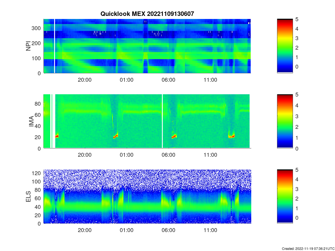335x251 pixels.
Task: Click the title "Quicklook MEX 20221109130607"
Action: (x=147, y=13)
